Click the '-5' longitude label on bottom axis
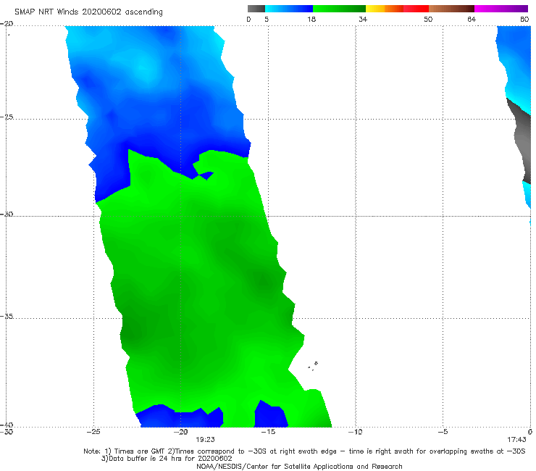 tap(443, 432)
